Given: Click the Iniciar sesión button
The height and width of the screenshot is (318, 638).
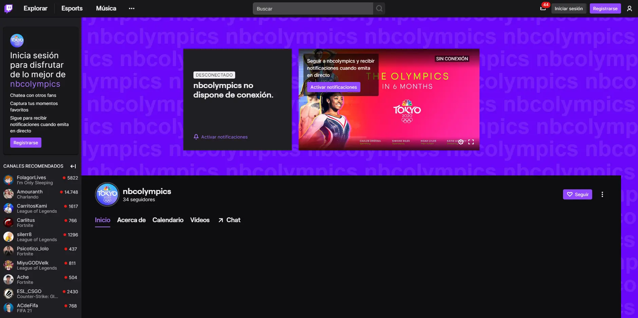Looking at the screenshot, I should pos(569,8).
